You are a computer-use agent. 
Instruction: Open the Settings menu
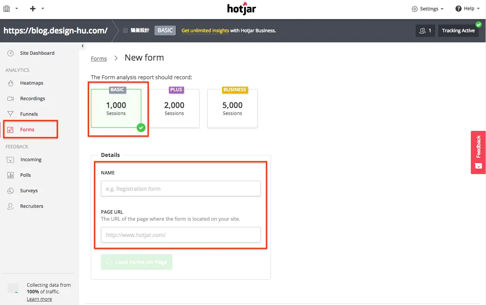click(428, 9)
